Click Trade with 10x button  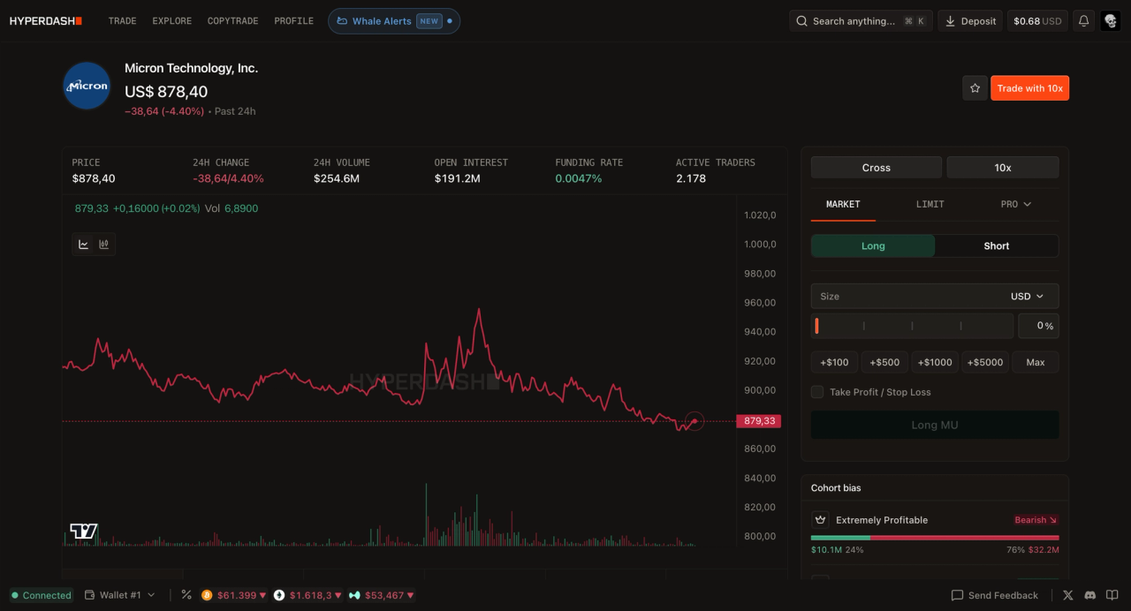1029,88
